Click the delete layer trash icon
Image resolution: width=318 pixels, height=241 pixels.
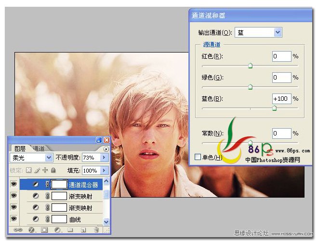pyautogui.click(x=96, y=229)
